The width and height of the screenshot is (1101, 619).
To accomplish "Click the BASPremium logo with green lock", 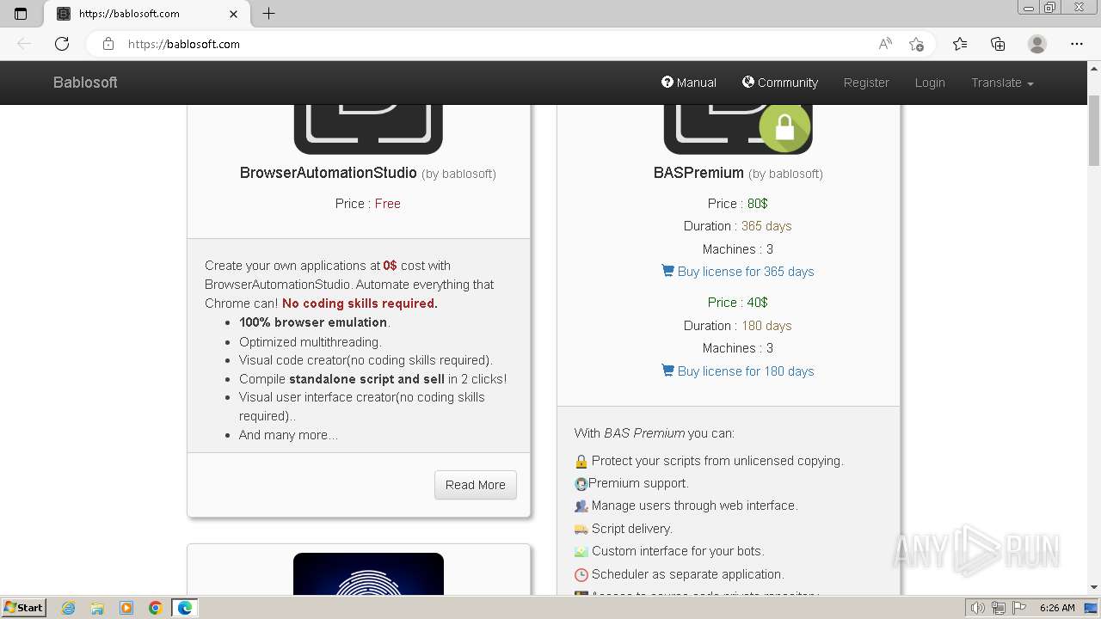I will 738,129.
